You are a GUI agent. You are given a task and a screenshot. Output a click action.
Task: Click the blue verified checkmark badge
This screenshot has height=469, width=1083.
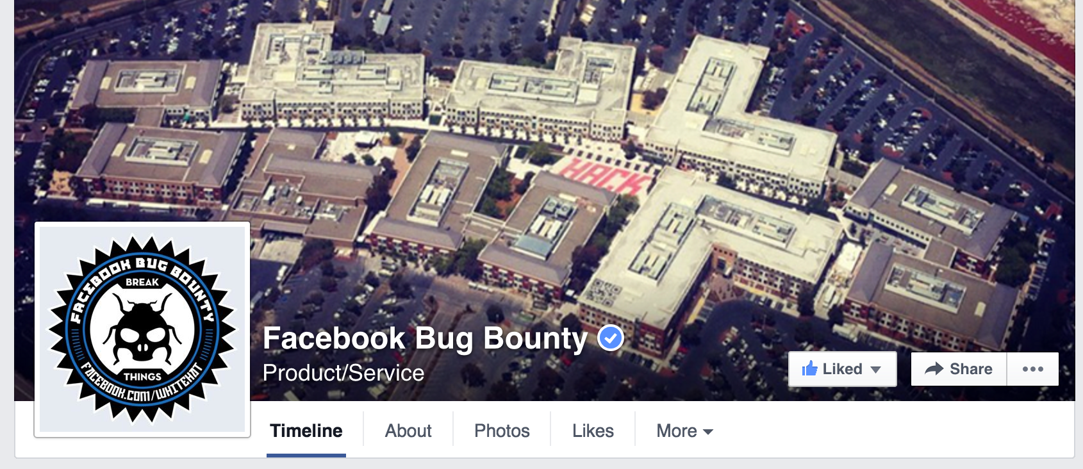(611, 338)
